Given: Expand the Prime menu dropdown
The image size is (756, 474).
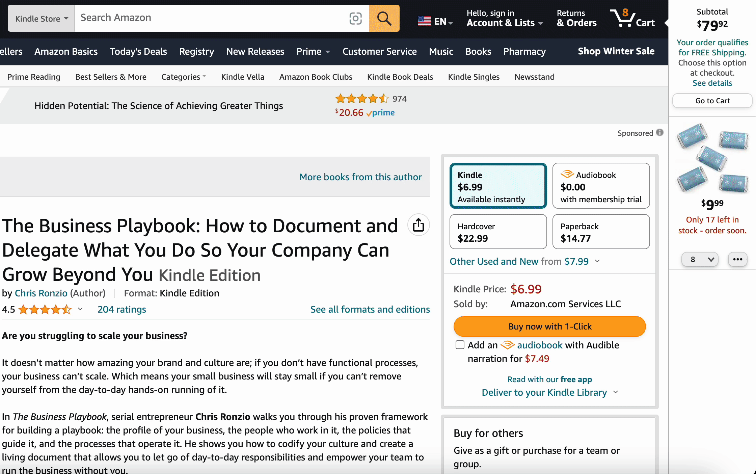Looking at the screenshot, I should (x=313, y=51).
